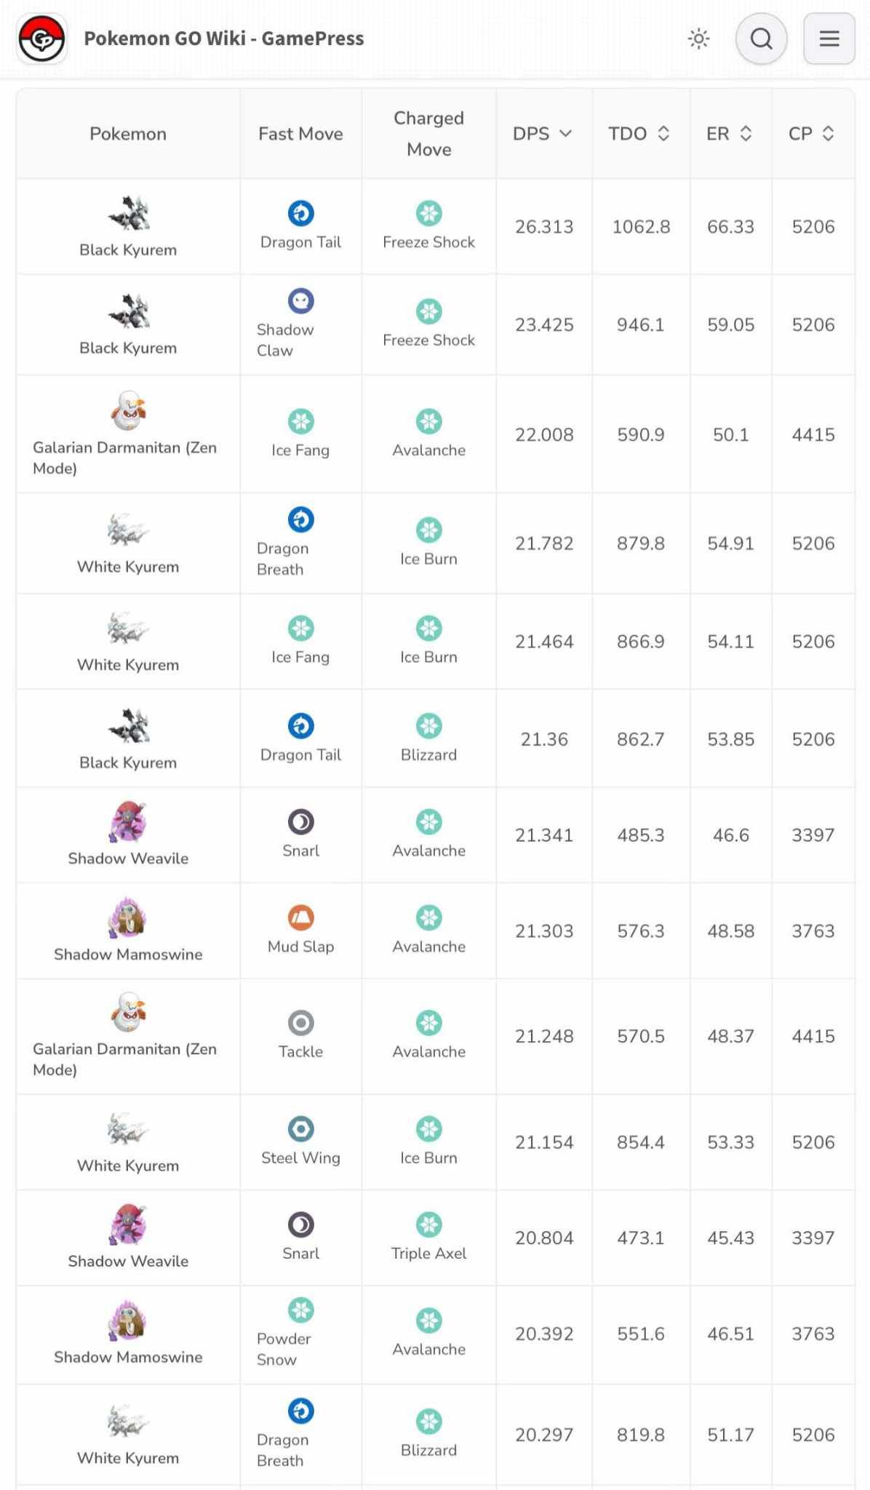Click the Triple Axel ice-type icon
870x1490 pixels.
click(429, 1224)
